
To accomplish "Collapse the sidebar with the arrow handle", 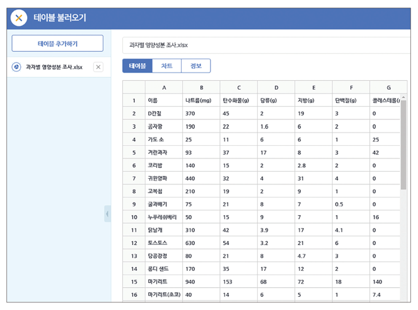I will tap(107, 213).
